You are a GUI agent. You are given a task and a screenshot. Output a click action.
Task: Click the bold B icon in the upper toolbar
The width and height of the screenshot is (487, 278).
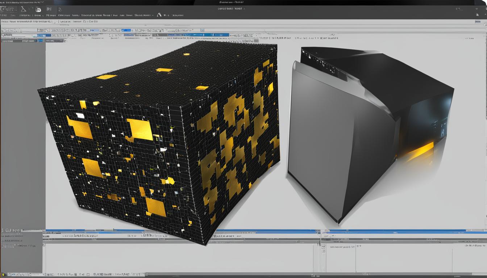click(x=38, y=9)
